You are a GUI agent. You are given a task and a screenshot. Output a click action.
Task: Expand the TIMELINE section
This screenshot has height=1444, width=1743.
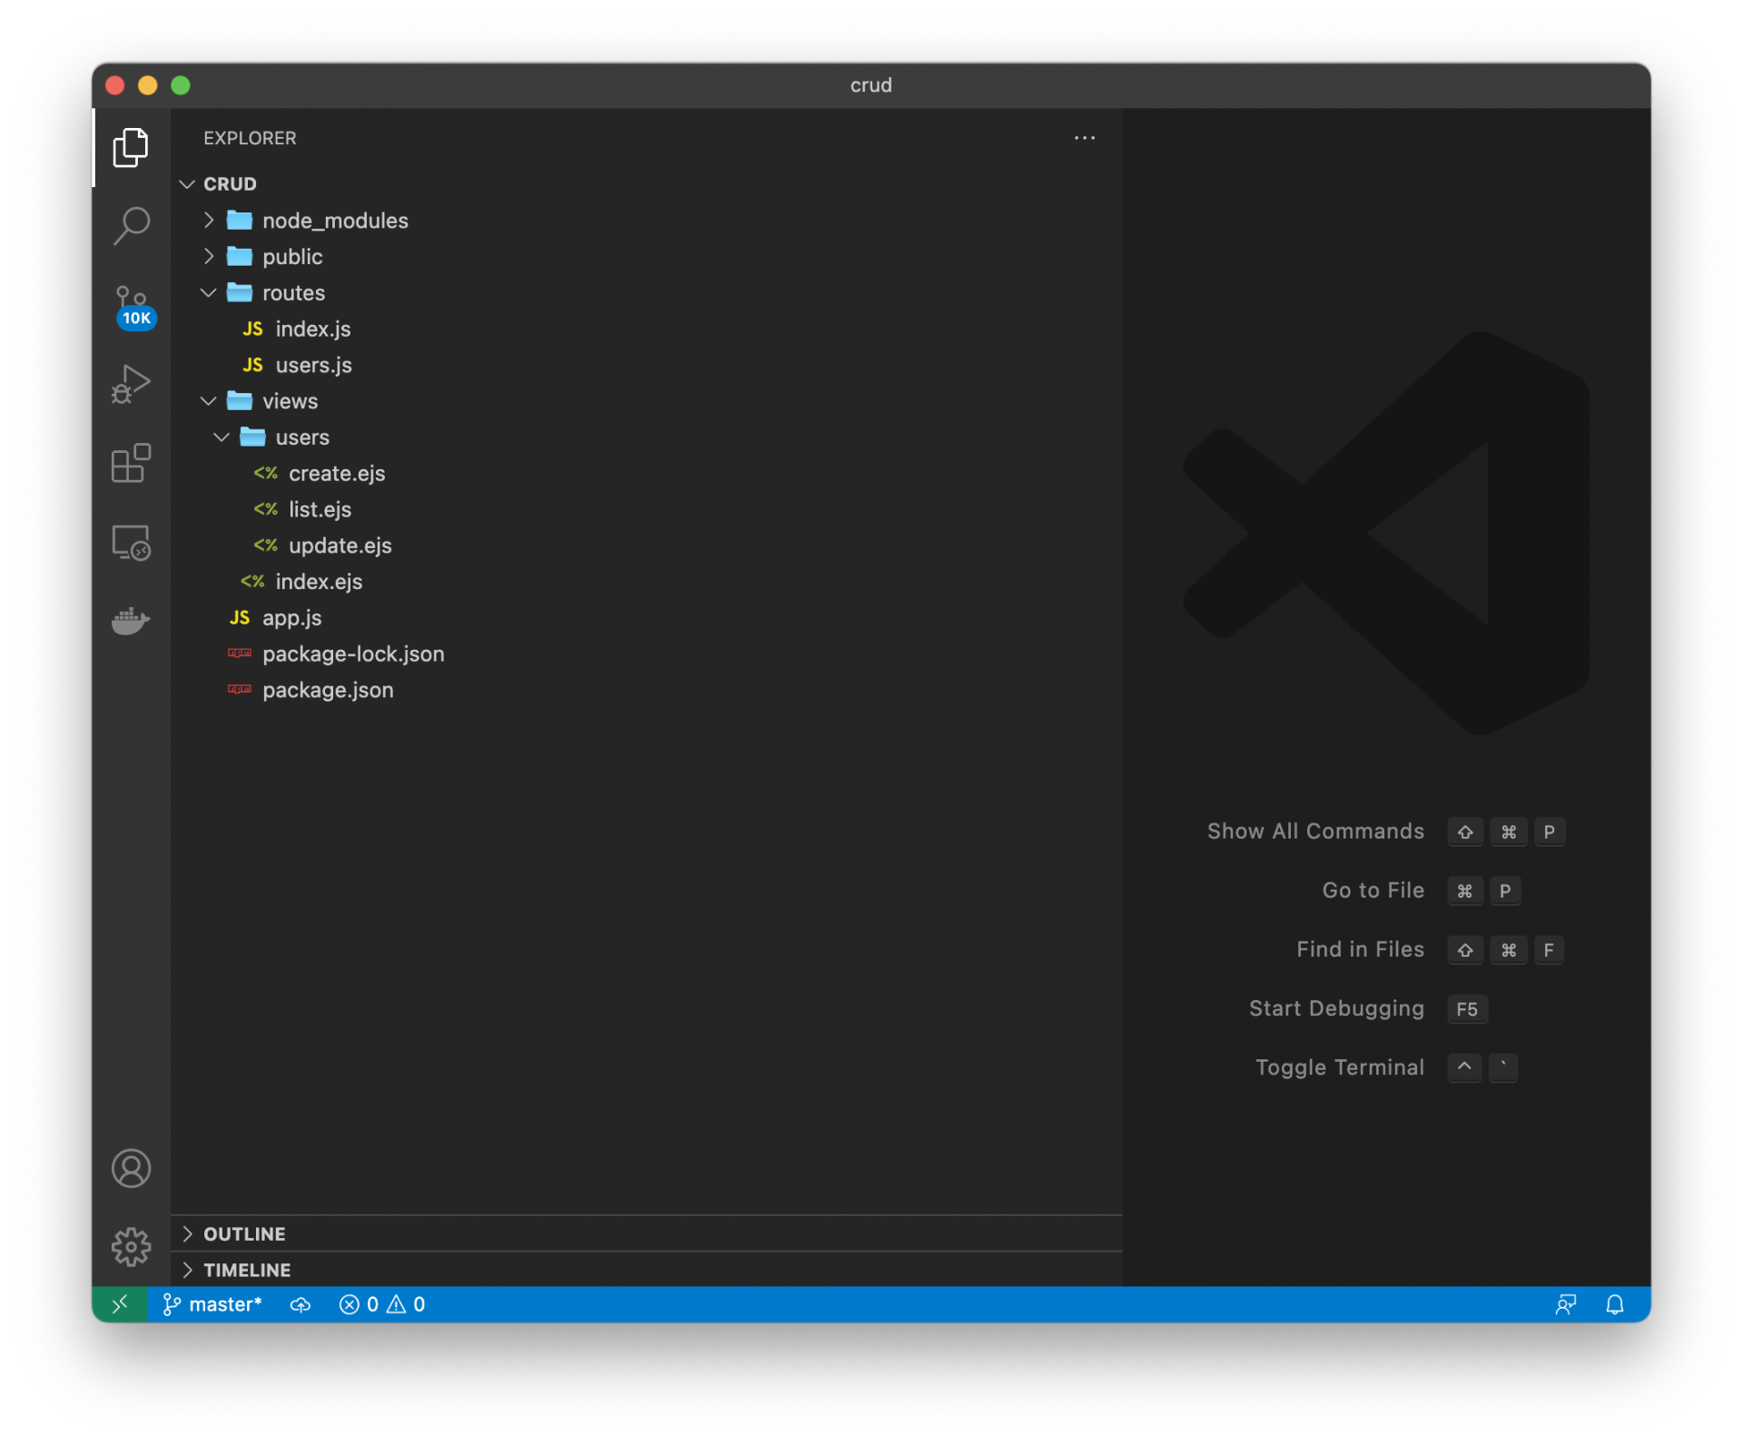click(246, 1270)
